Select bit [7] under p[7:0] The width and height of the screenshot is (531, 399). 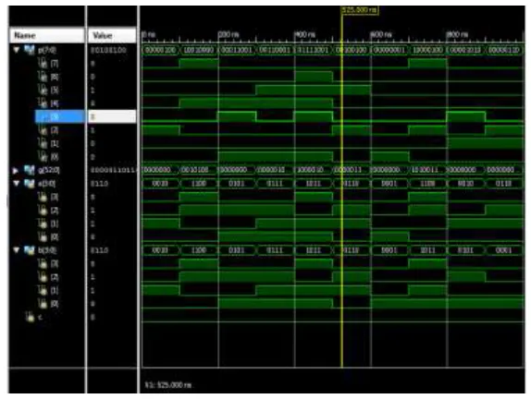click(55, 64)
